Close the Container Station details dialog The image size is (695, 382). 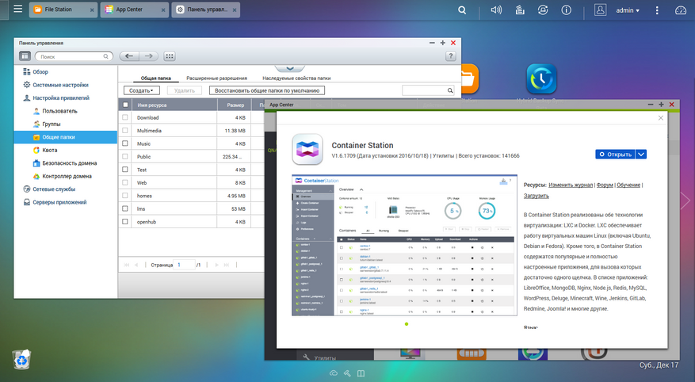[660, 118]
